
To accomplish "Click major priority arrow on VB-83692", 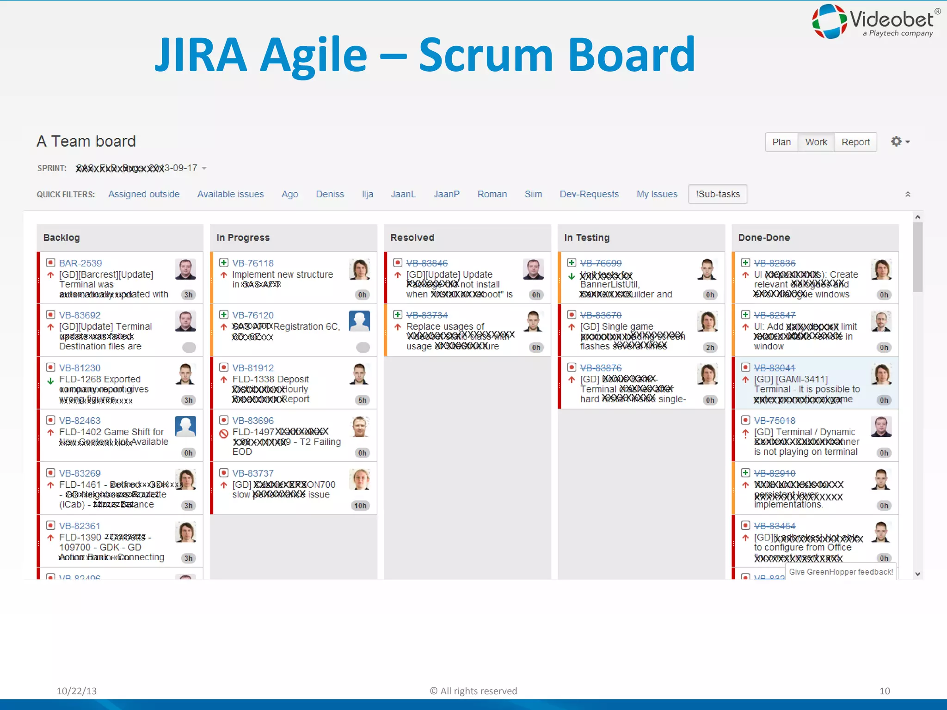I will tap(50, 327).
